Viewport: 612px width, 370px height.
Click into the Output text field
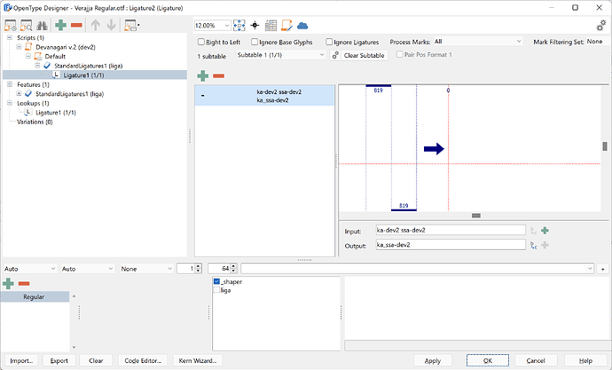pos(450,245)
